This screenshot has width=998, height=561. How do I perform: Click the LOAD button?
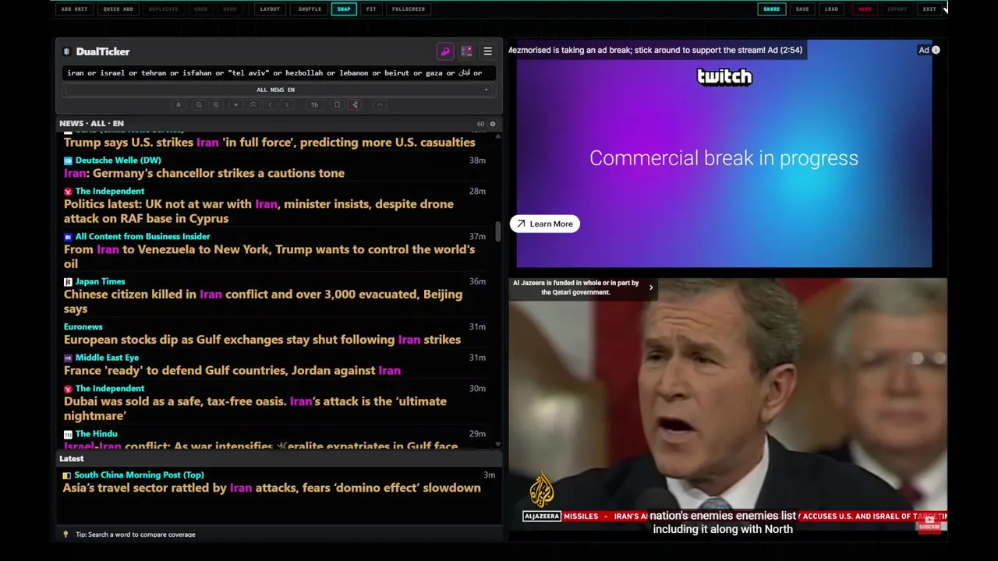pyautogui.click(x=831, y=9)
